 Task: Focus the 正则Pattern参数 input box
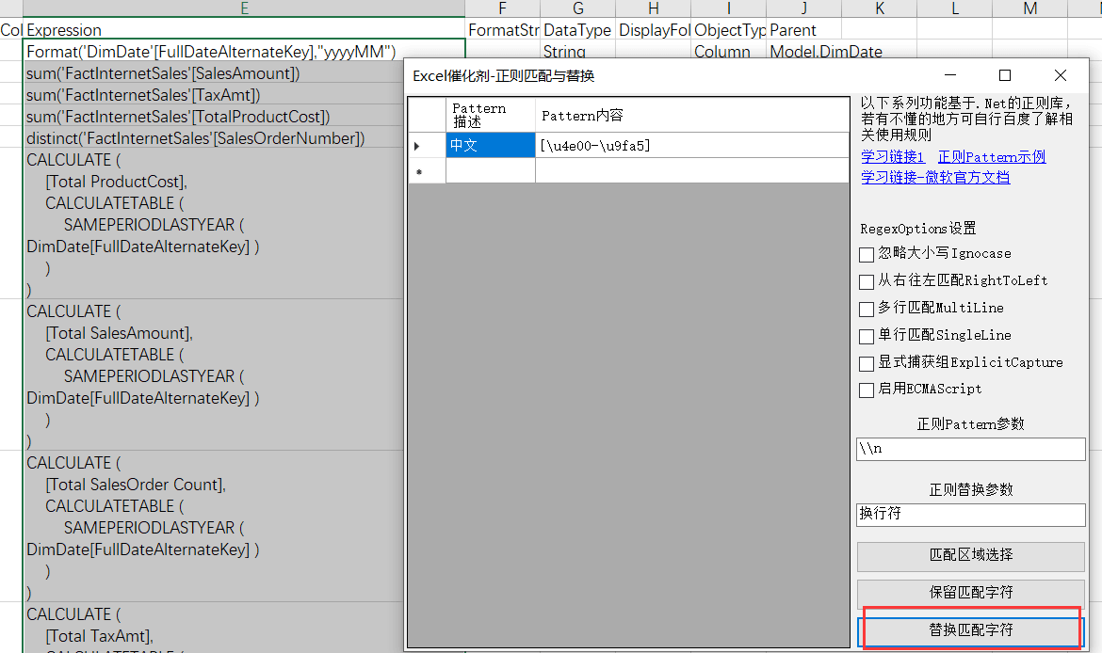click(970, 449)
